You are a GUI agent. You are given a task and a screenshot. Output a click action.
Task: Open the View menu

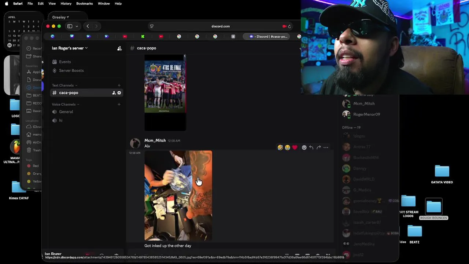[x=52, y=4]
